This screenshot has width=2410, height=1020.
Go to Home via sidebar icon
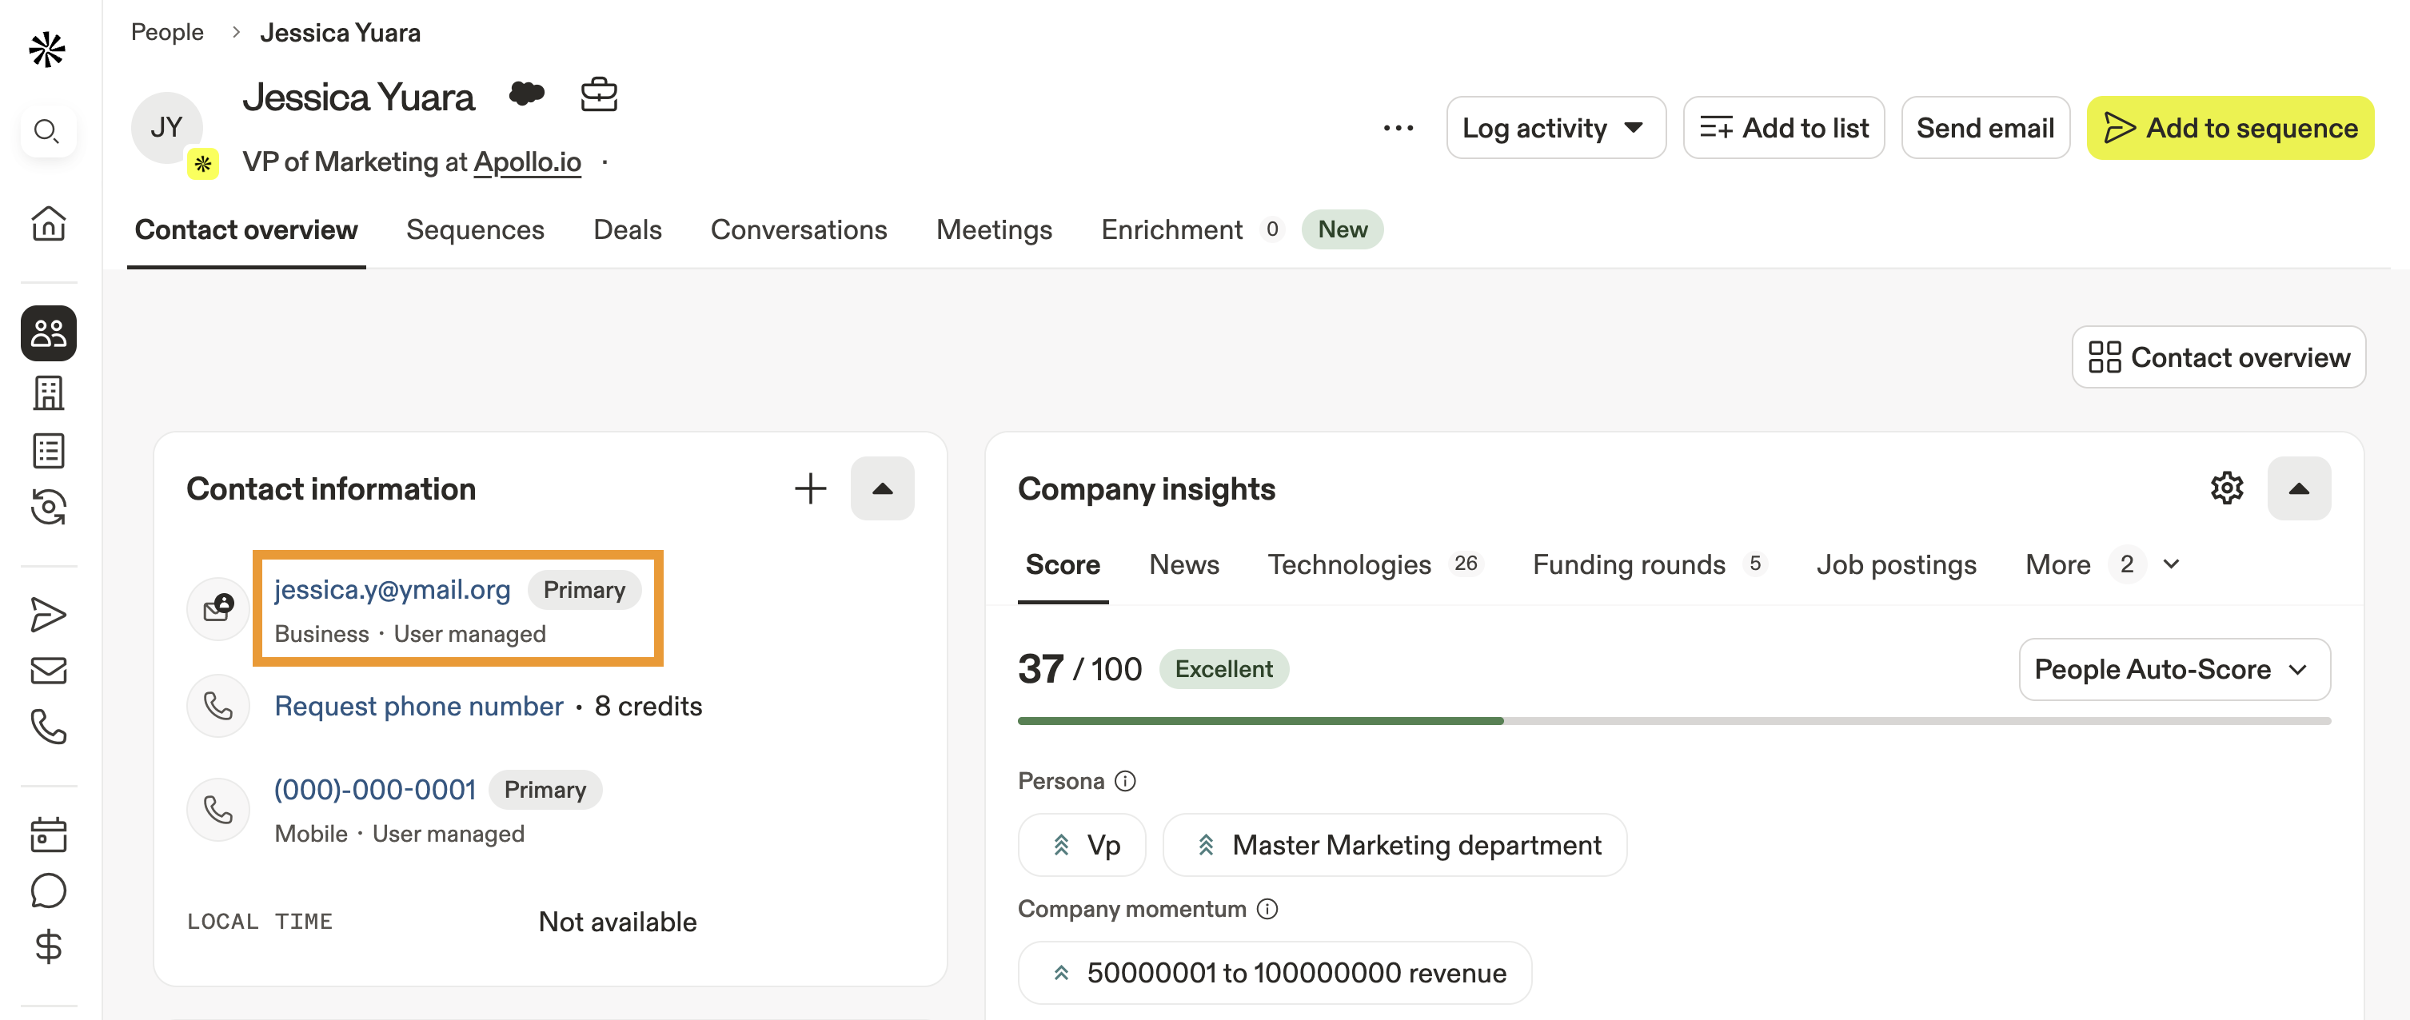[49, 222]
